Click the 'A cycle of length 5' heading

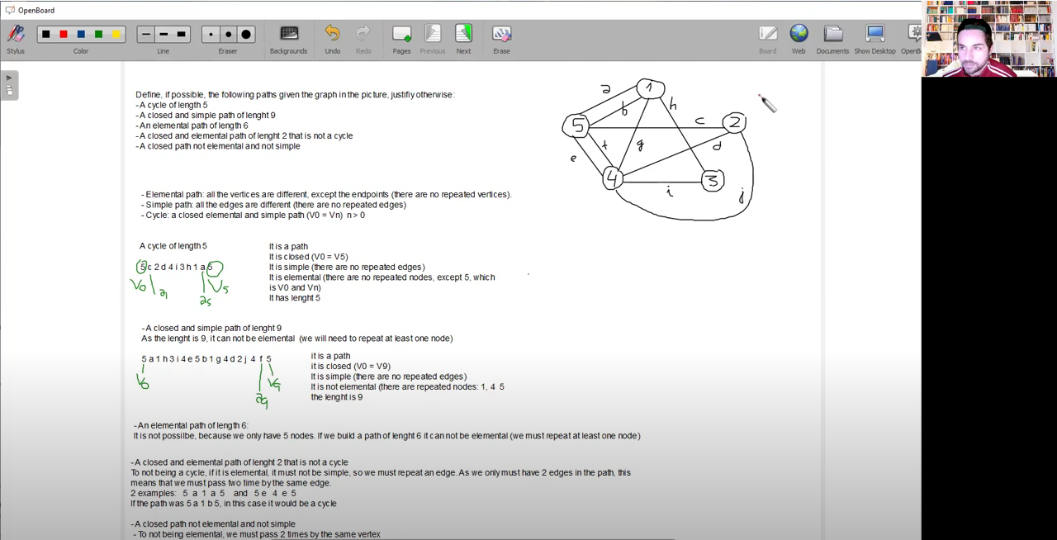(x=173, y=246)
